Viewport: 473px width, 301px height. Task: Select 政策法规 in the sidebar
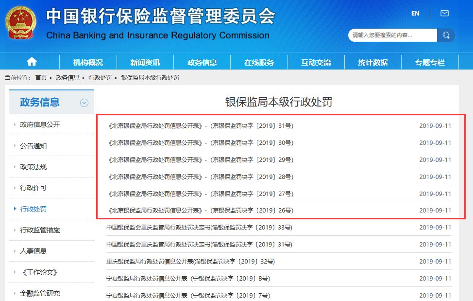point(33,167)
